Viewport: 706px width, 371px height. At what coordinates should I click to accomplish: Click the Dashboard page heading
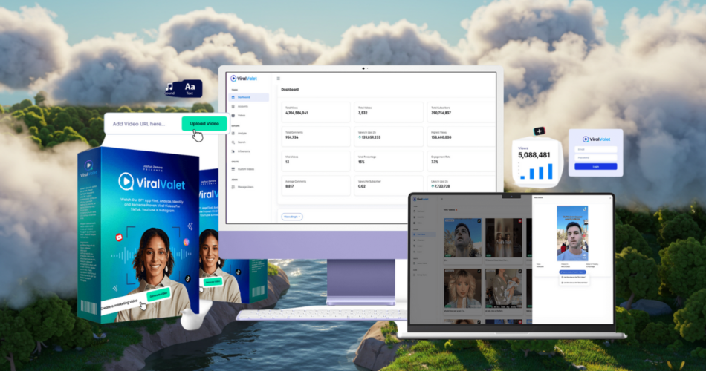click(x=290, y=90)
